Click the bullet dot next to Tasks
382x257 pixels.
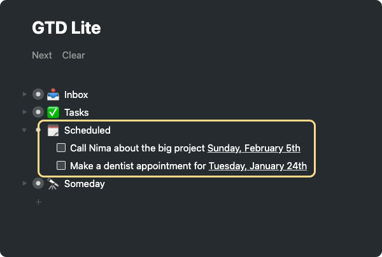pyautogui.click(x=38, y=113)
